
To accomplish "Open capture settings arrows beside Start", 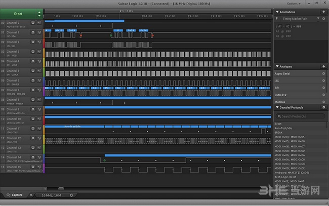I will [39, 14].
